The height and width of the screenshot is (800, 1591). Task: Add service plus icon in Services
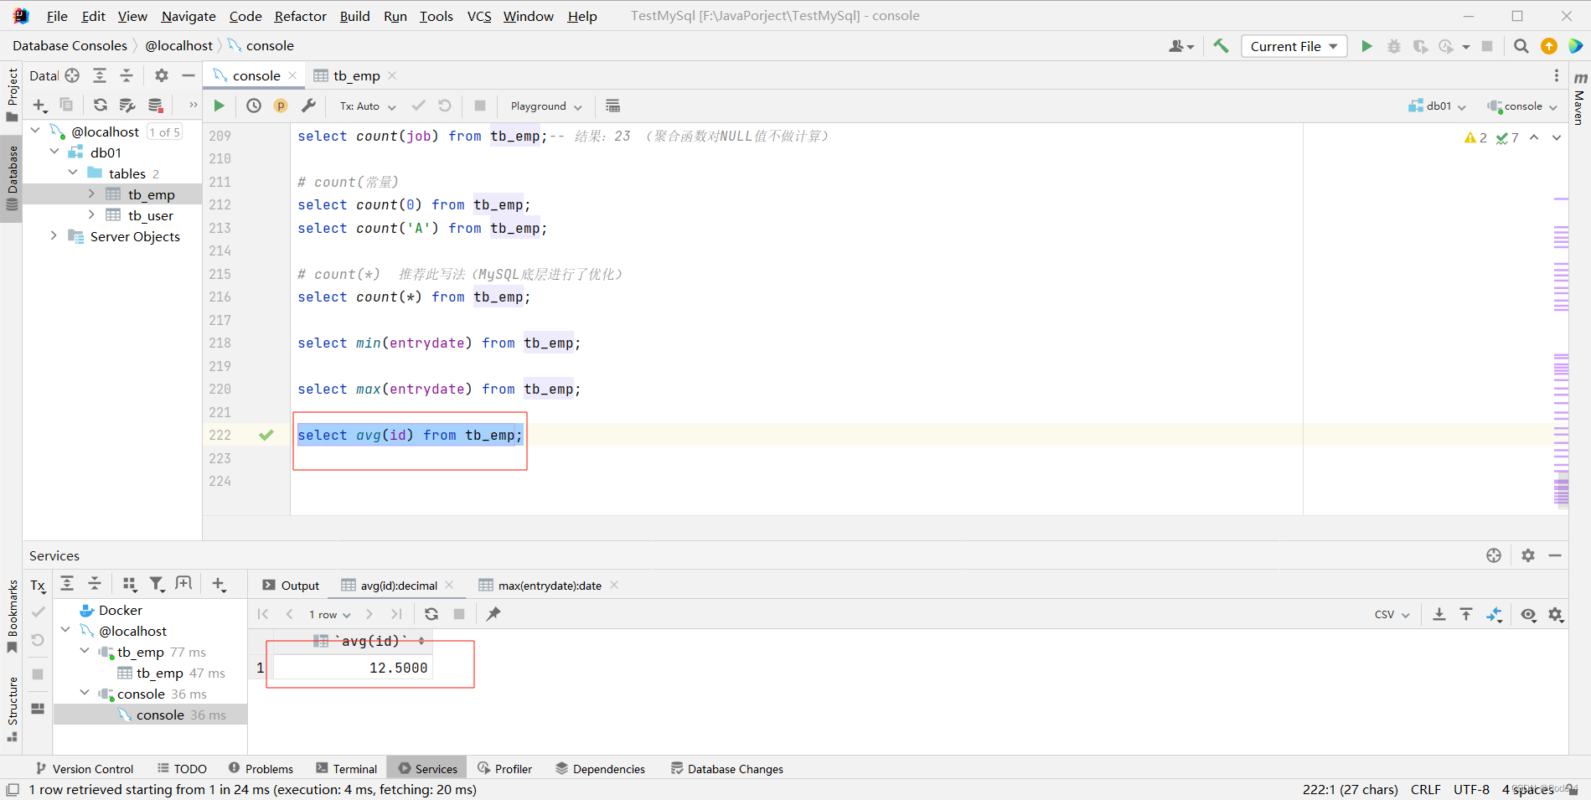point(219,584)
